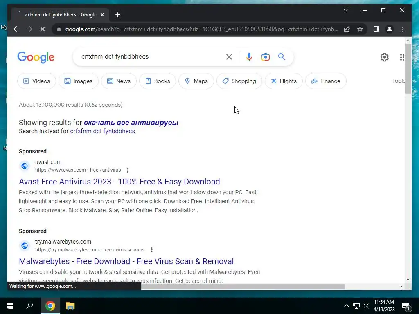
Task: Open the Windows Start menu
Action: pyautogui.click(x=10, y=306)
